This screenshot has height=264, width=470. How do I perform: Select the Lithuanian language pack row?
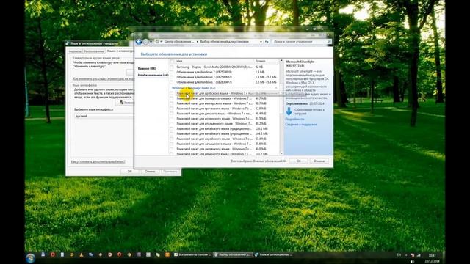[225, 149]
